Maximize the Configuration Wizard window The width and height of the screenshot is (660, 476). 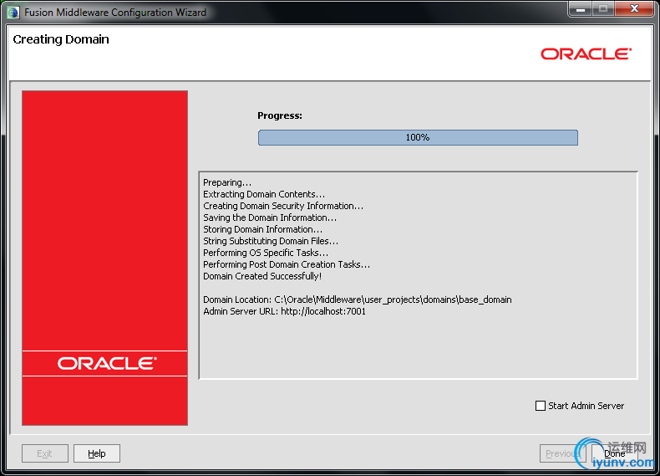pyautogui.click(x=603, y=8)
